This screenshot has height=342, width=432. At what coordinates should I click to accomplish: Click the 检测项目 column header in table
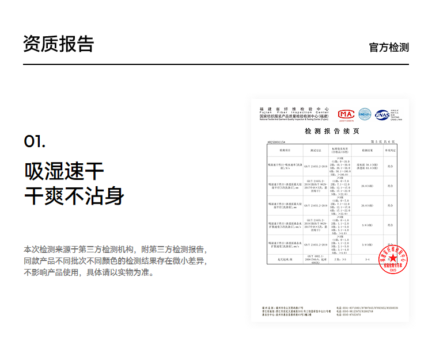point(286,149)
